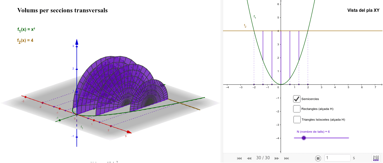Screen dimensions: 383x163
Task: Click the f1 label on the parabola graph
Action: pyautogui.click(x=255, y=17)
